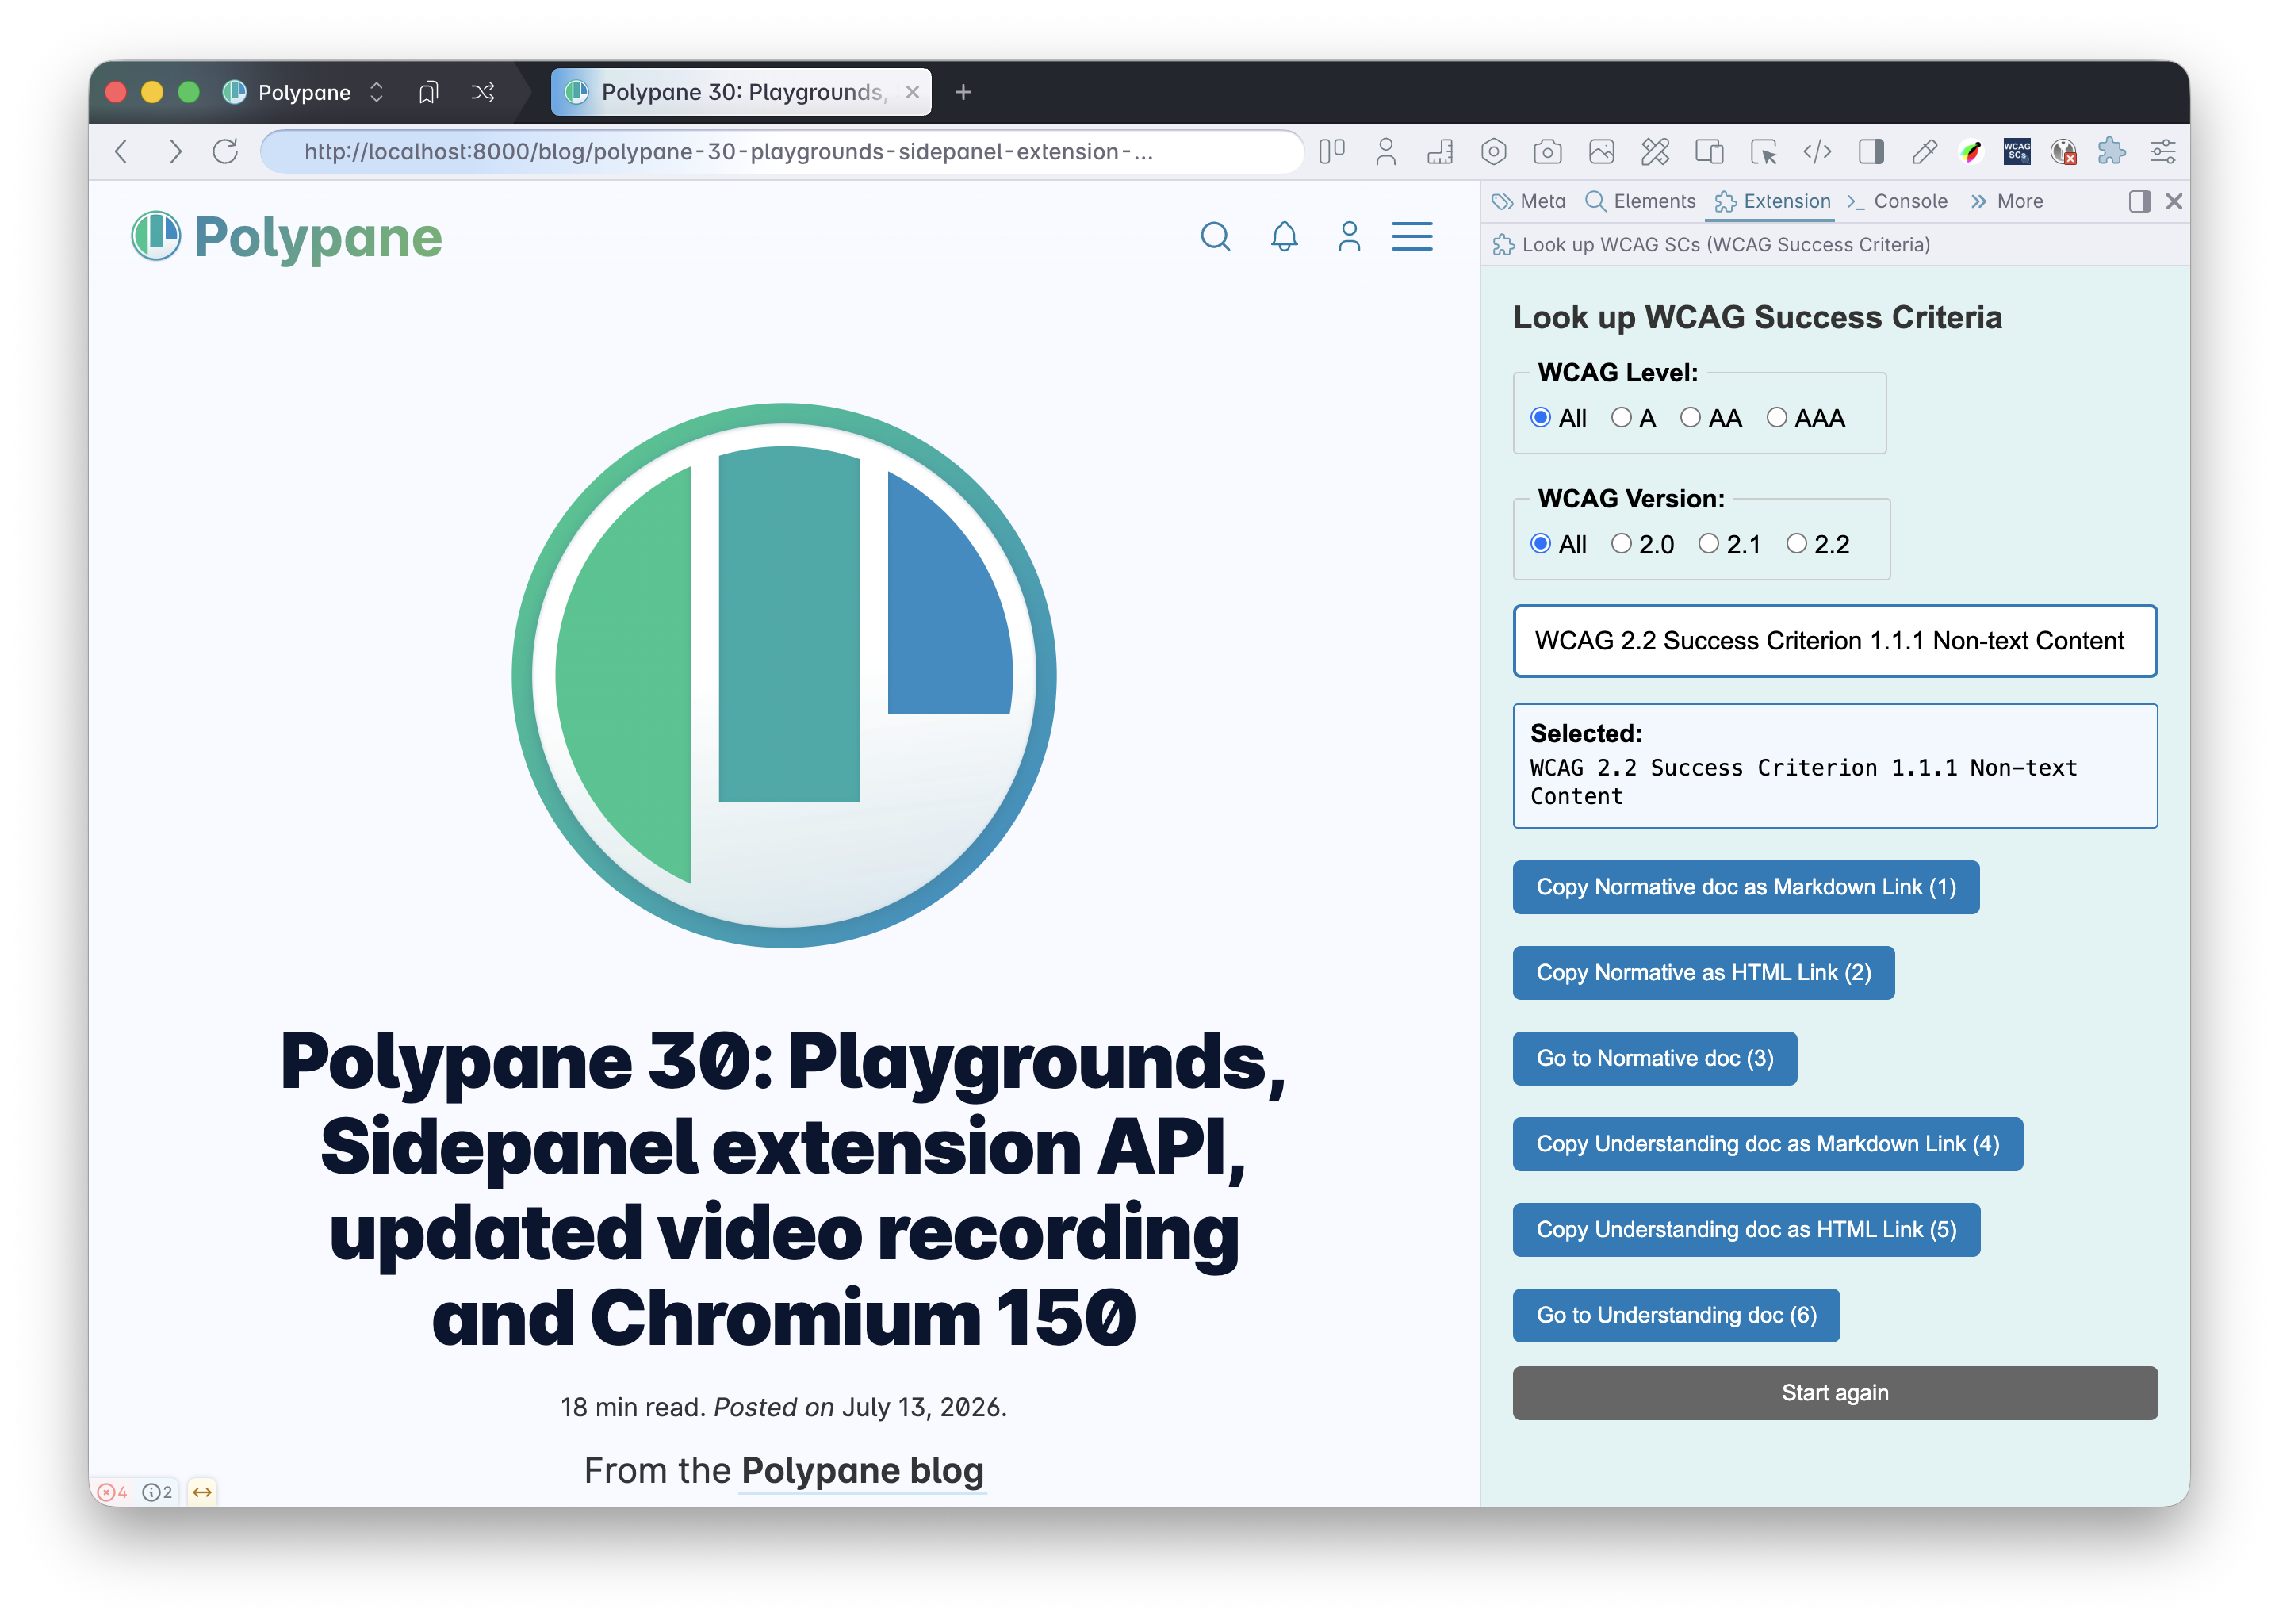Take a screenshot with the camera icon
Image resolution: width=2279 pixels, height=1624 pixels.
[1548, 151]
